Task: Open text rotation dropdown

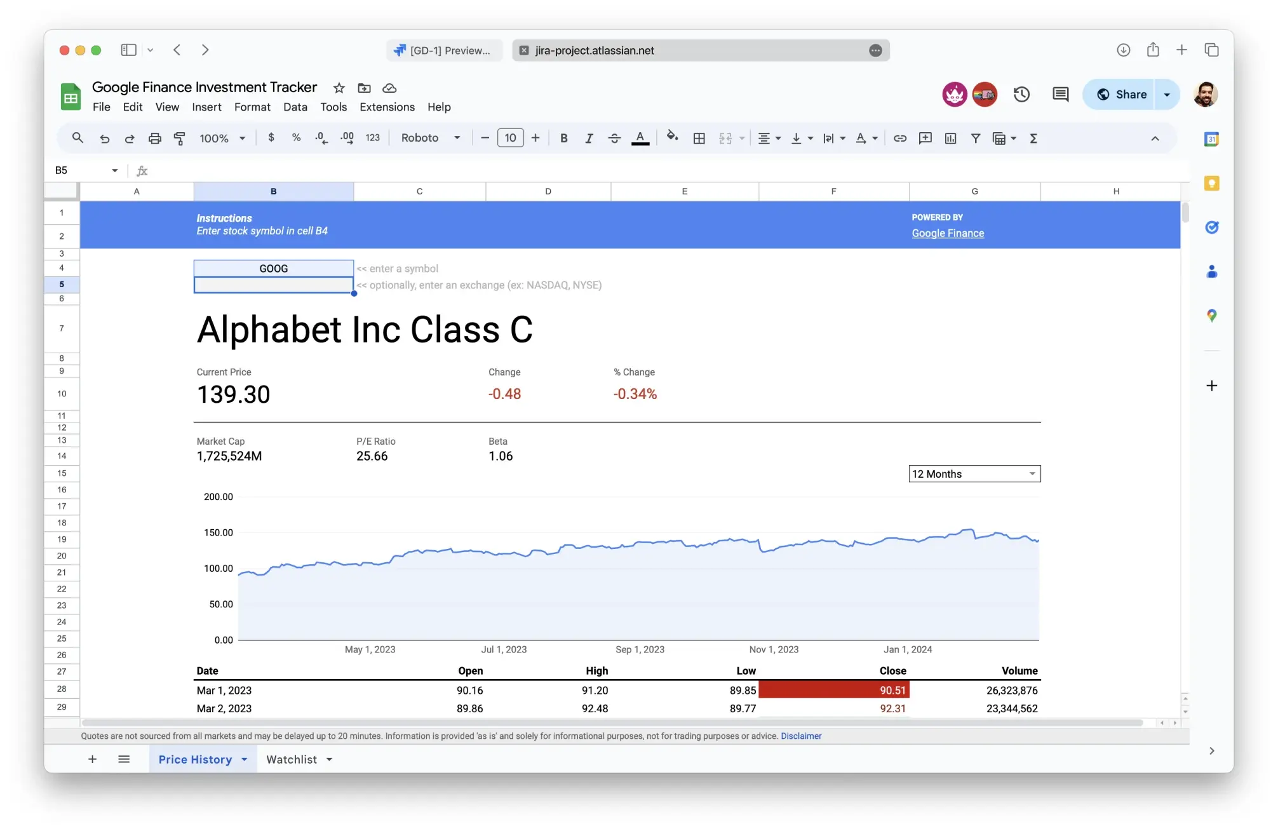Action: [x=866, y=138]
